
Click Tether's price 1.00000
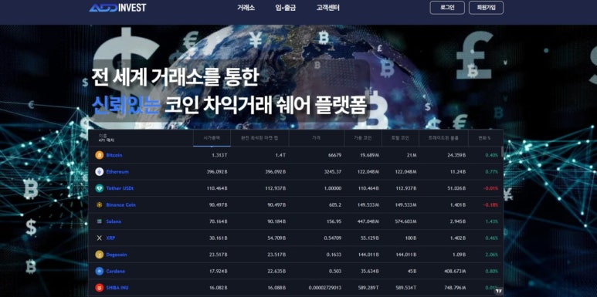pyautogui.click(x=332, y=188)
